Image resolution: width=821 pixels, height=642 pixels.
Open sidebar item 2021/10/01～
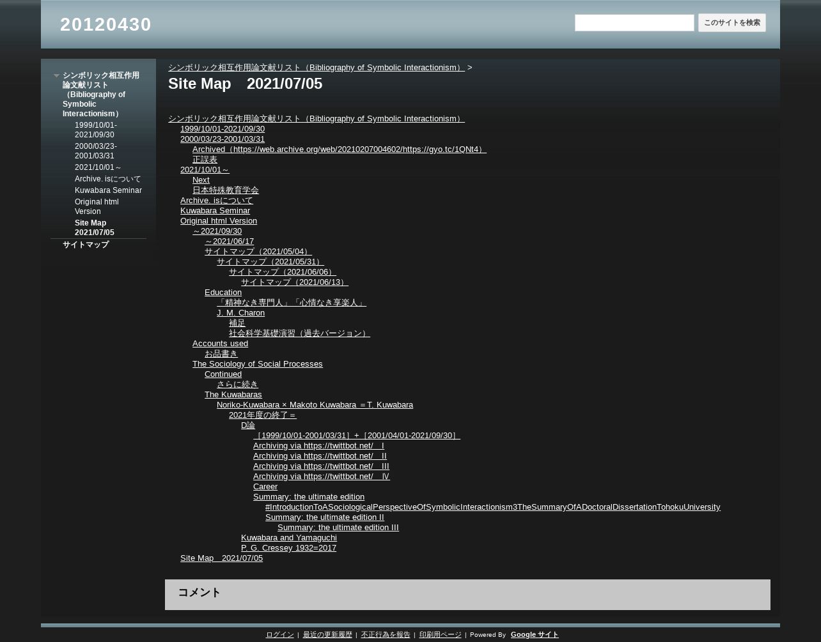tap(98, 167)
